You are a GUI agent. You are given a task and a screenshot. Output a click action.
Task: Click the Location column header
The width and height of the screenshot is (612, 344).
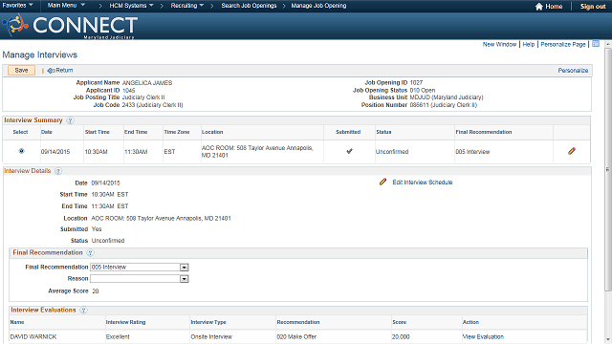212,132
